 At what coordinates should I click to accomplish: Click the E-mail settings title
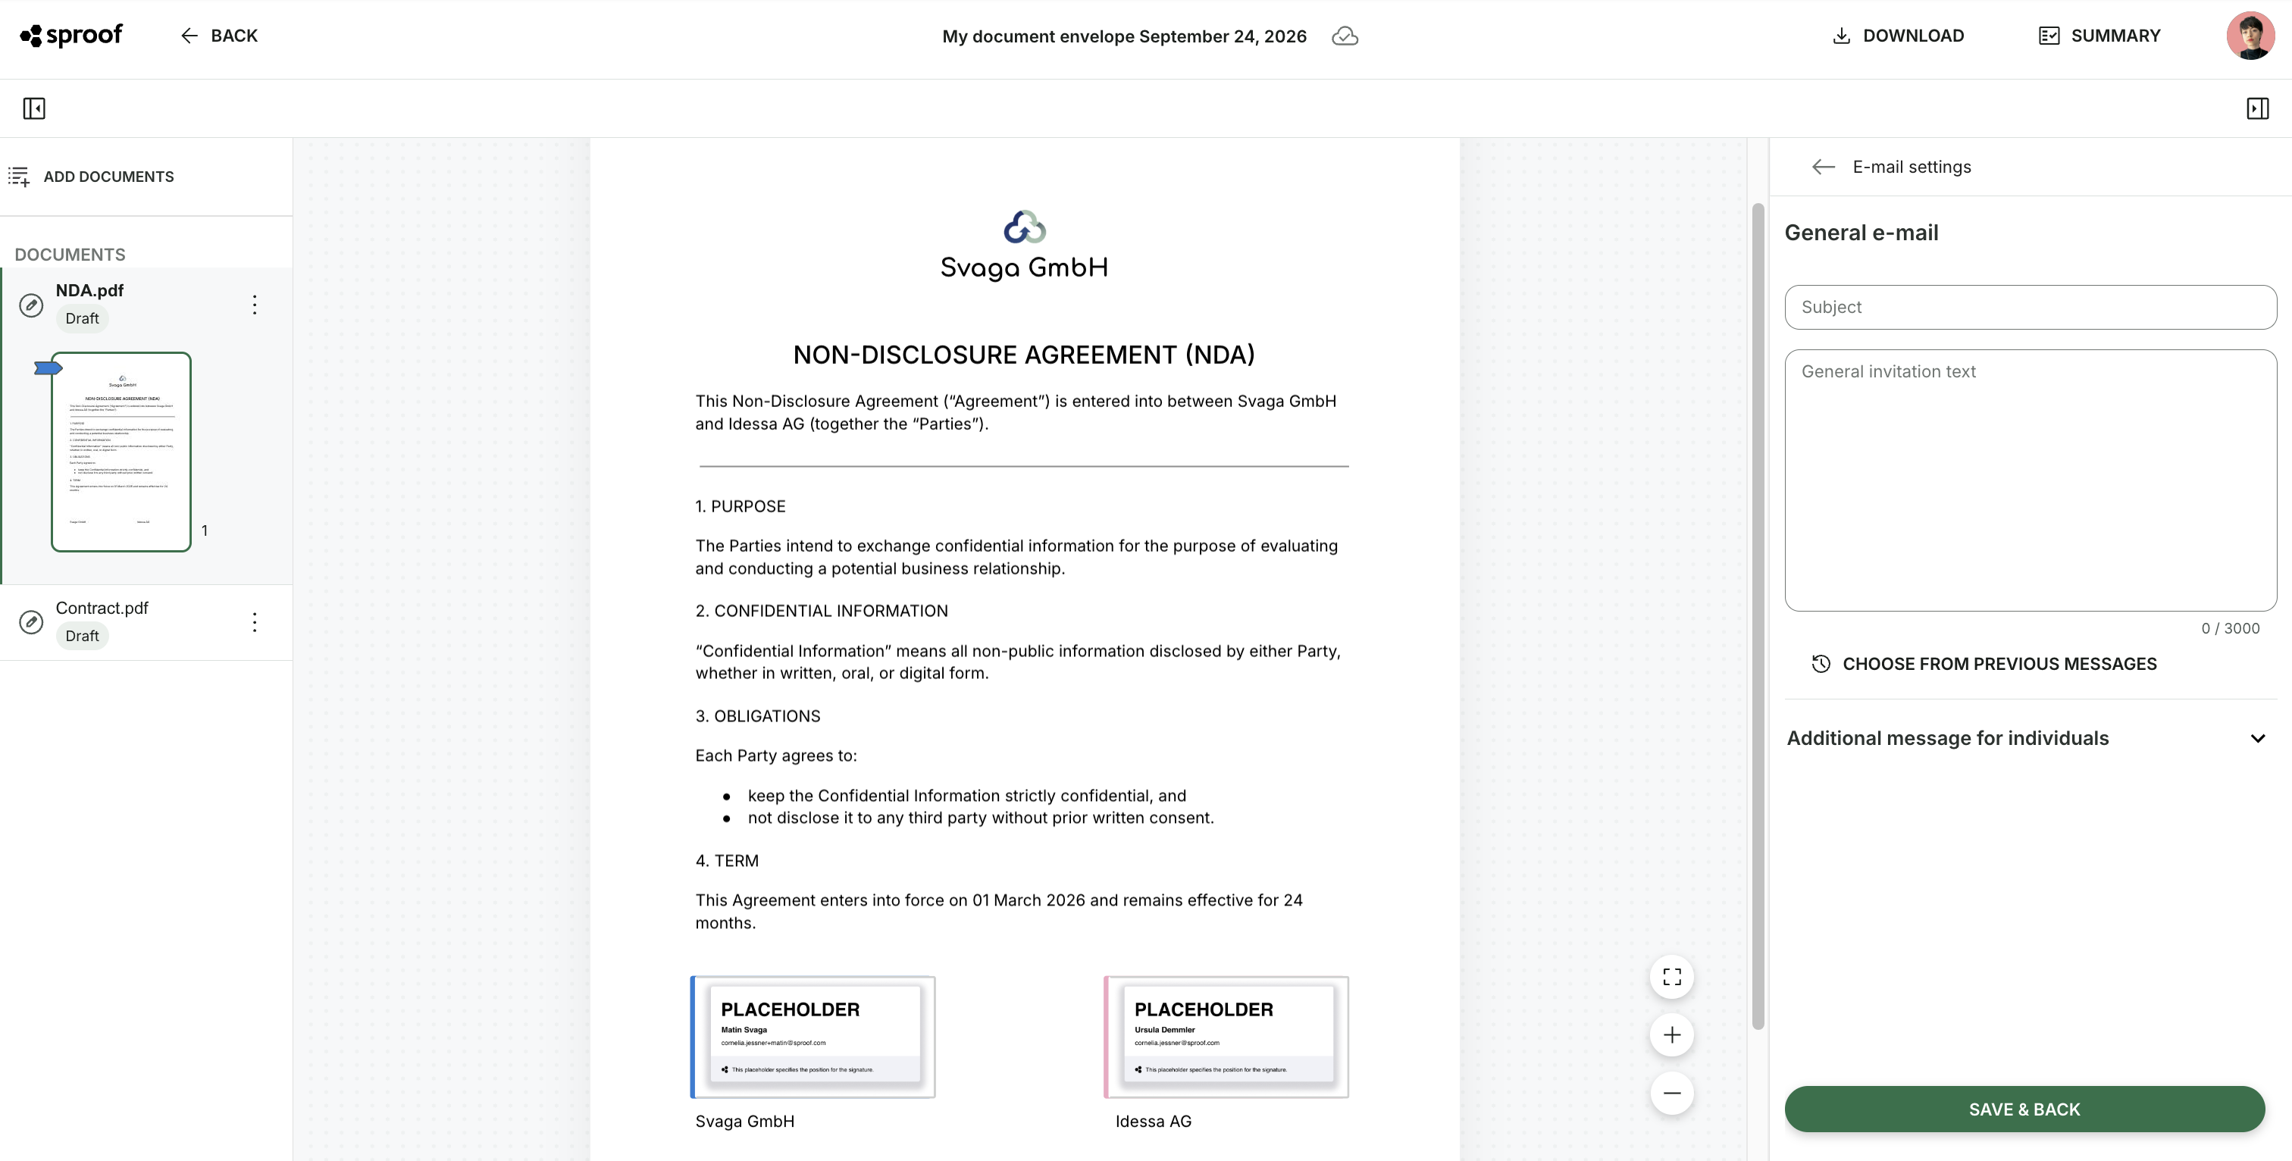coord(1912,167)
